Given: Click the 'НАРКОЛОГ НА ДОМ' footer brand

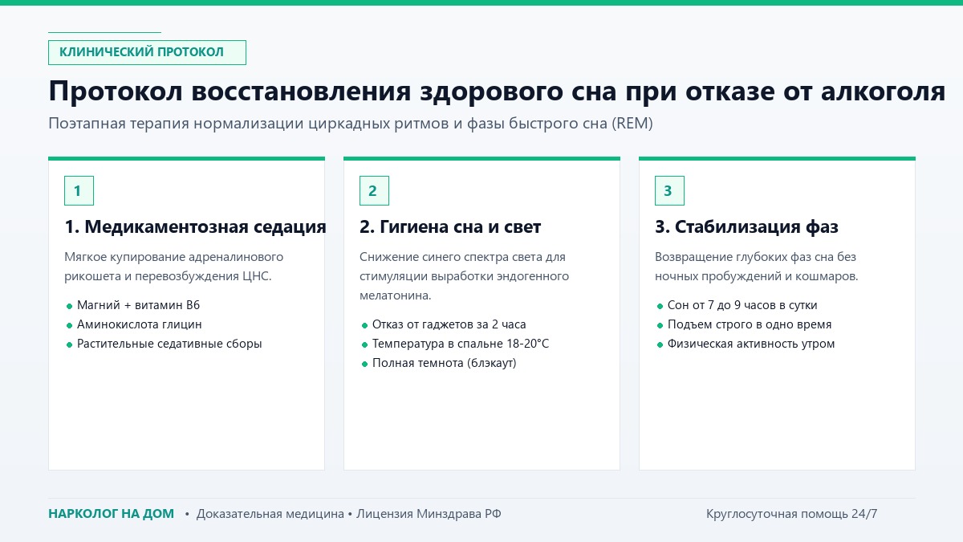Looking at the screenshot, I should pos(111,514).
